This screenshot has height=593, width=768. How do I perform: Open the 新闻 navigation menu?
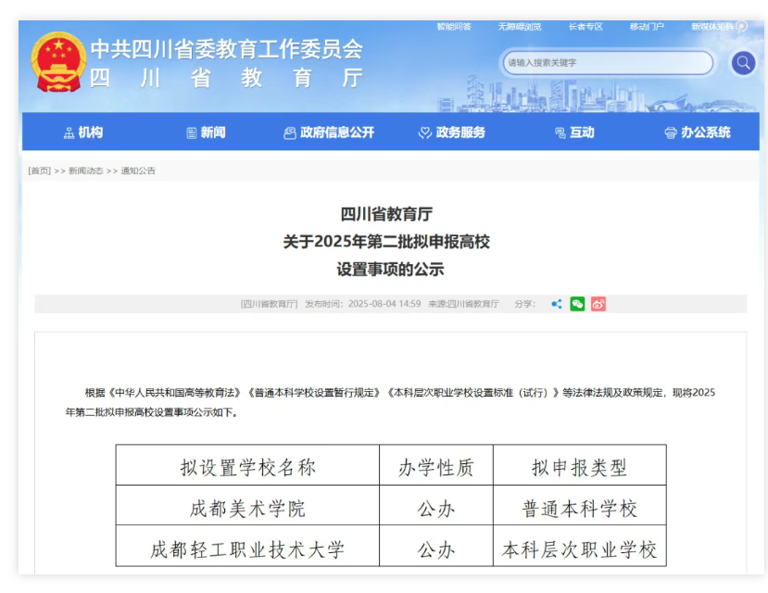click(206, 132)
